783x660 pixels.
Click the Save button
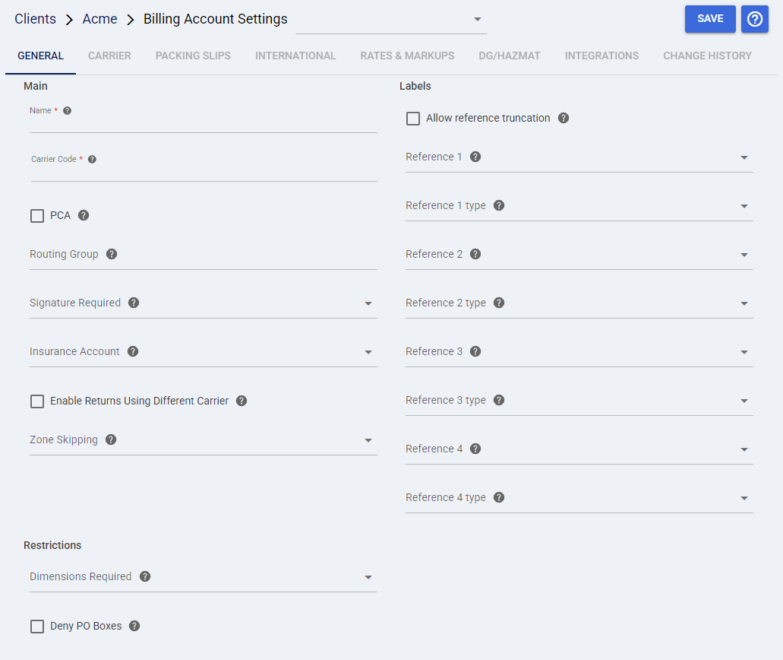[x=710, y=19]
